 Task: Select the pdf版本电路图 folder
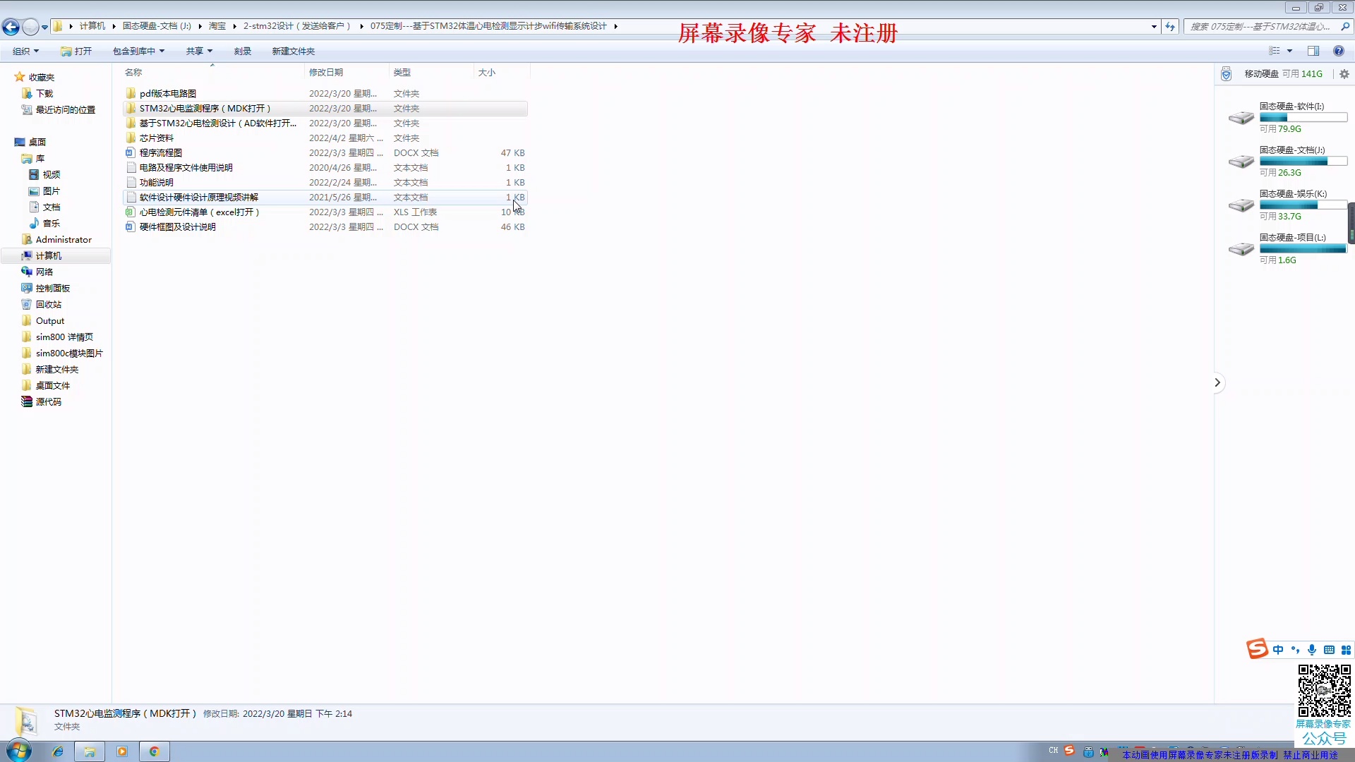pyautogui.click(x=168, y=93)
